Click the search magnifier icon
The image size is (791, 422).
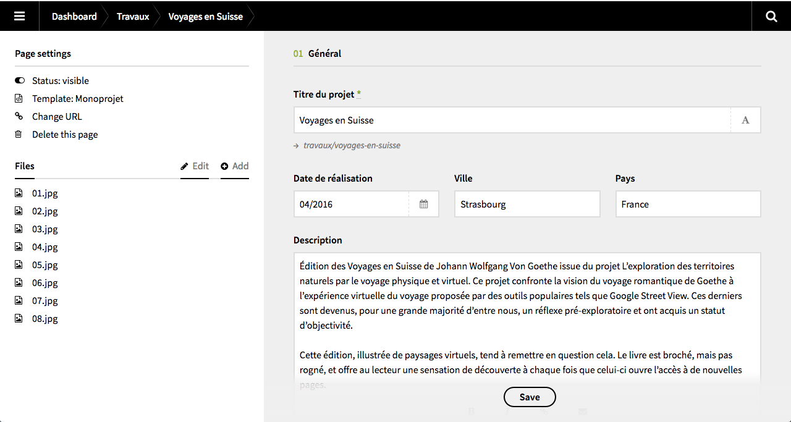coord(771,16)
